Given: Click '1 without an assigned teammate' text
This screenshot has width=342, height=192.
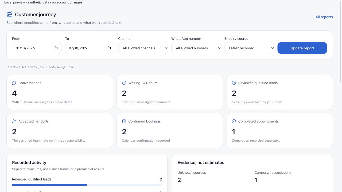Looking at the screenshot, I should tap(146, 102).
